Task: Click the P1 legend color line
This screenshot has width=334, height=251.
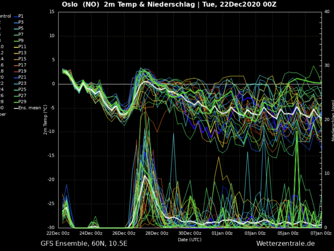Action: point(15,16)
